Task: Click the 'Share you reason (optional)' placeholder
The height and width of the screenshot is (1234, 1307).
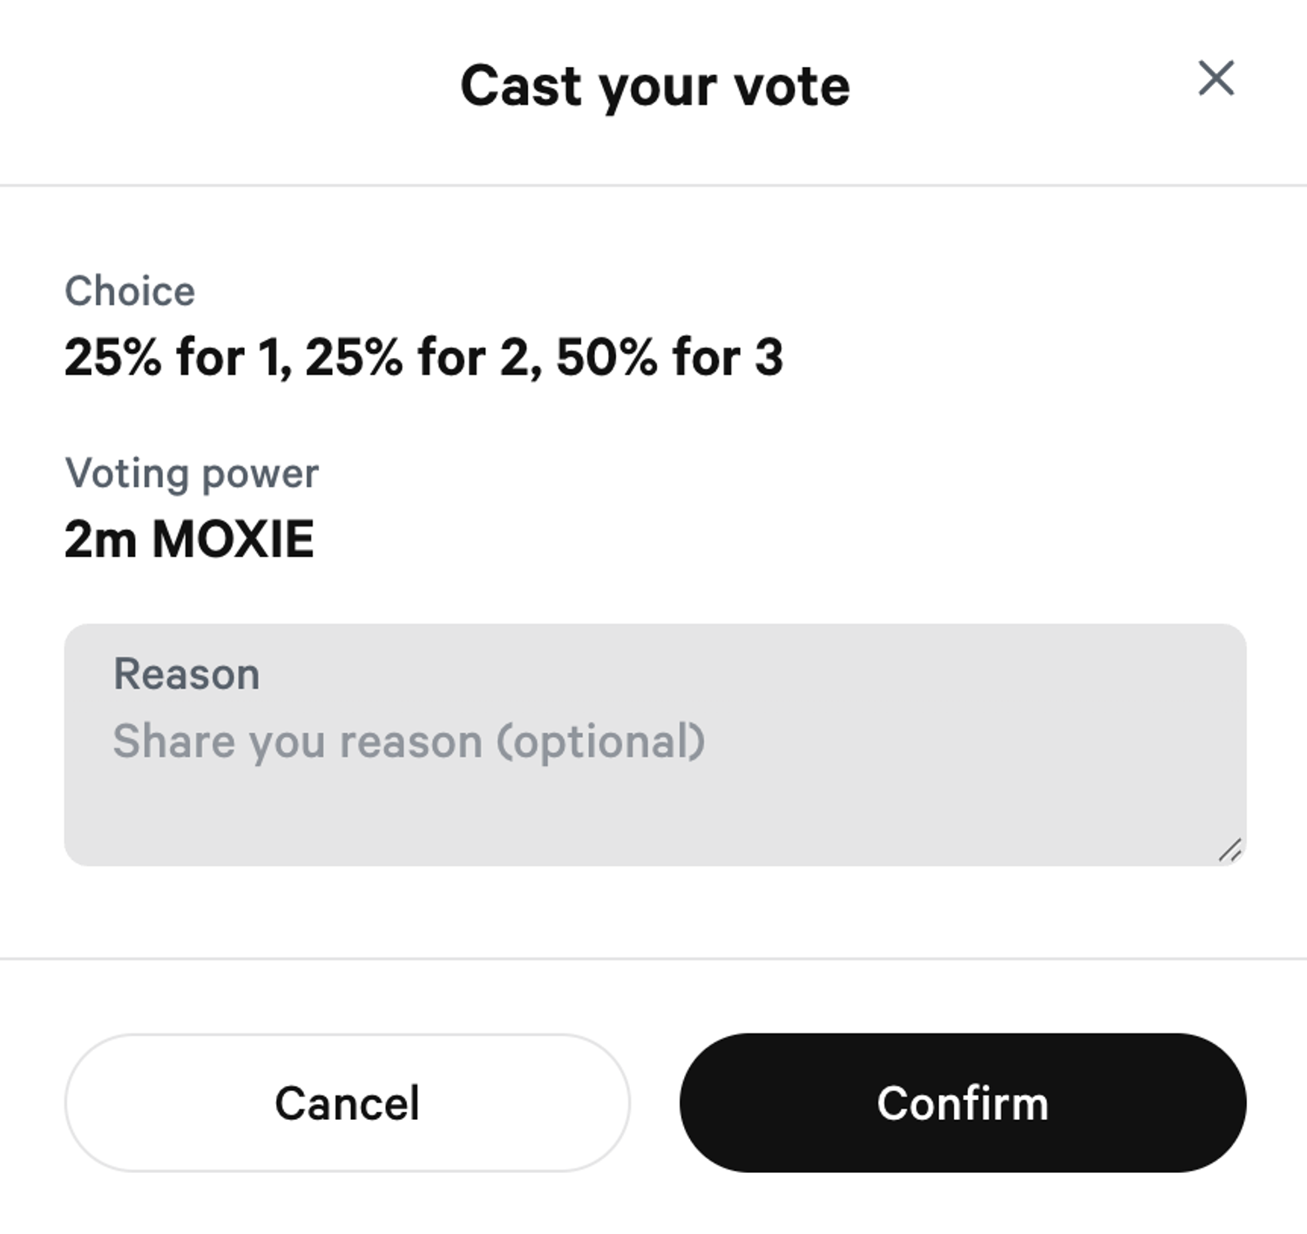Action: tap(408, 742)
